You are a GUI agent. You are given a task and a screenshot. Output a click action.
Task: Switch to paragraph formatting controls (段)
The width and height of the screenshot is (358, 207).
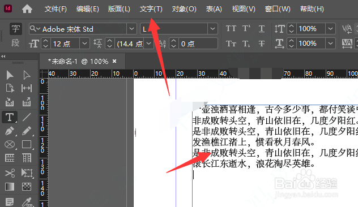16,43
